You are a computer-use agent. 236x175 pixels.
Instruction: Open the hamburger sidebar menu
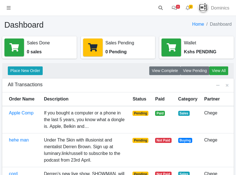point(9,8)
